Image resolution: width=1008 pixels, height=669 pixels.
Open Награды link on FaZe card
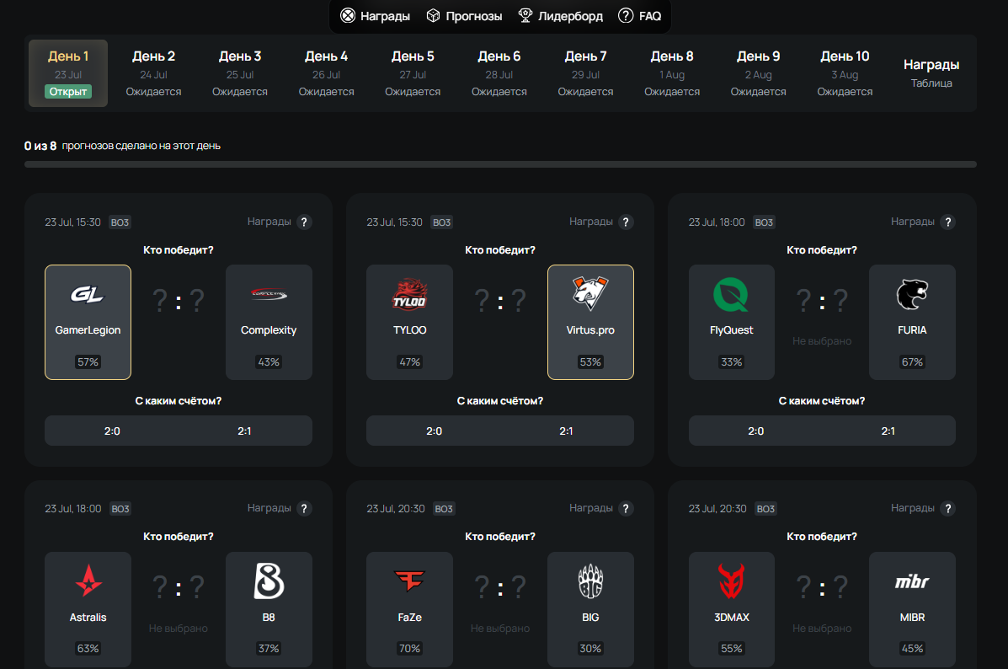pyautogui.click(x=591, y=507)
